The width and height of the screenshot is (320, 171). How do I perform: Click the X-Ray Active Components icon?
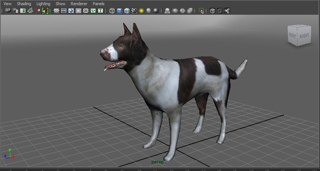coord(182,11)
